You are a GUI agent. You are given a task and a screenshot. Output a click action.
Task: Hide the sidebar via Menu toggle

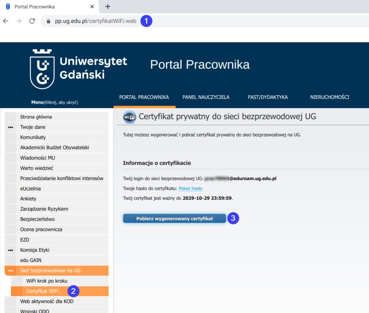(55, 102)
